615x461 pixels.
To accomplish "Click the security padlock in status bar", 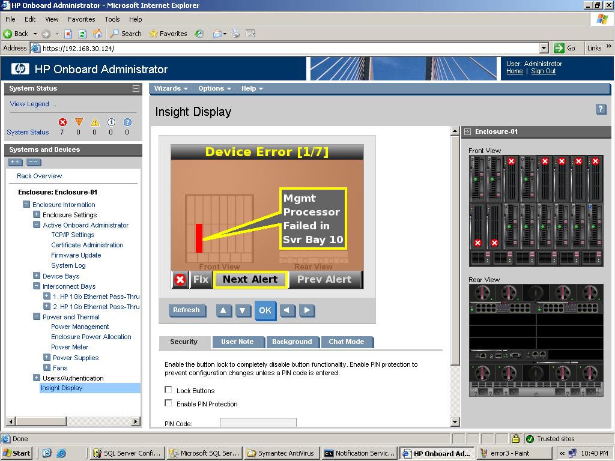I will pyautogui.click(x=516, y=439).
